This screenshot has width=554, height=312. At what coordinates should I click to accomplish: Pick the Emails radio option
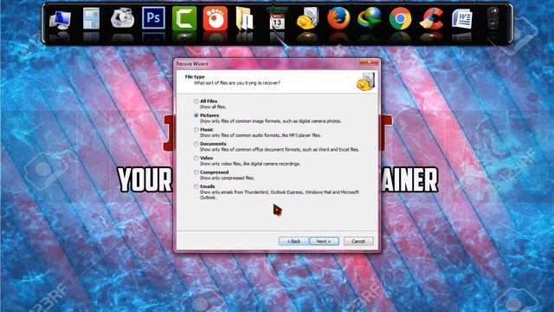(196, 186)
